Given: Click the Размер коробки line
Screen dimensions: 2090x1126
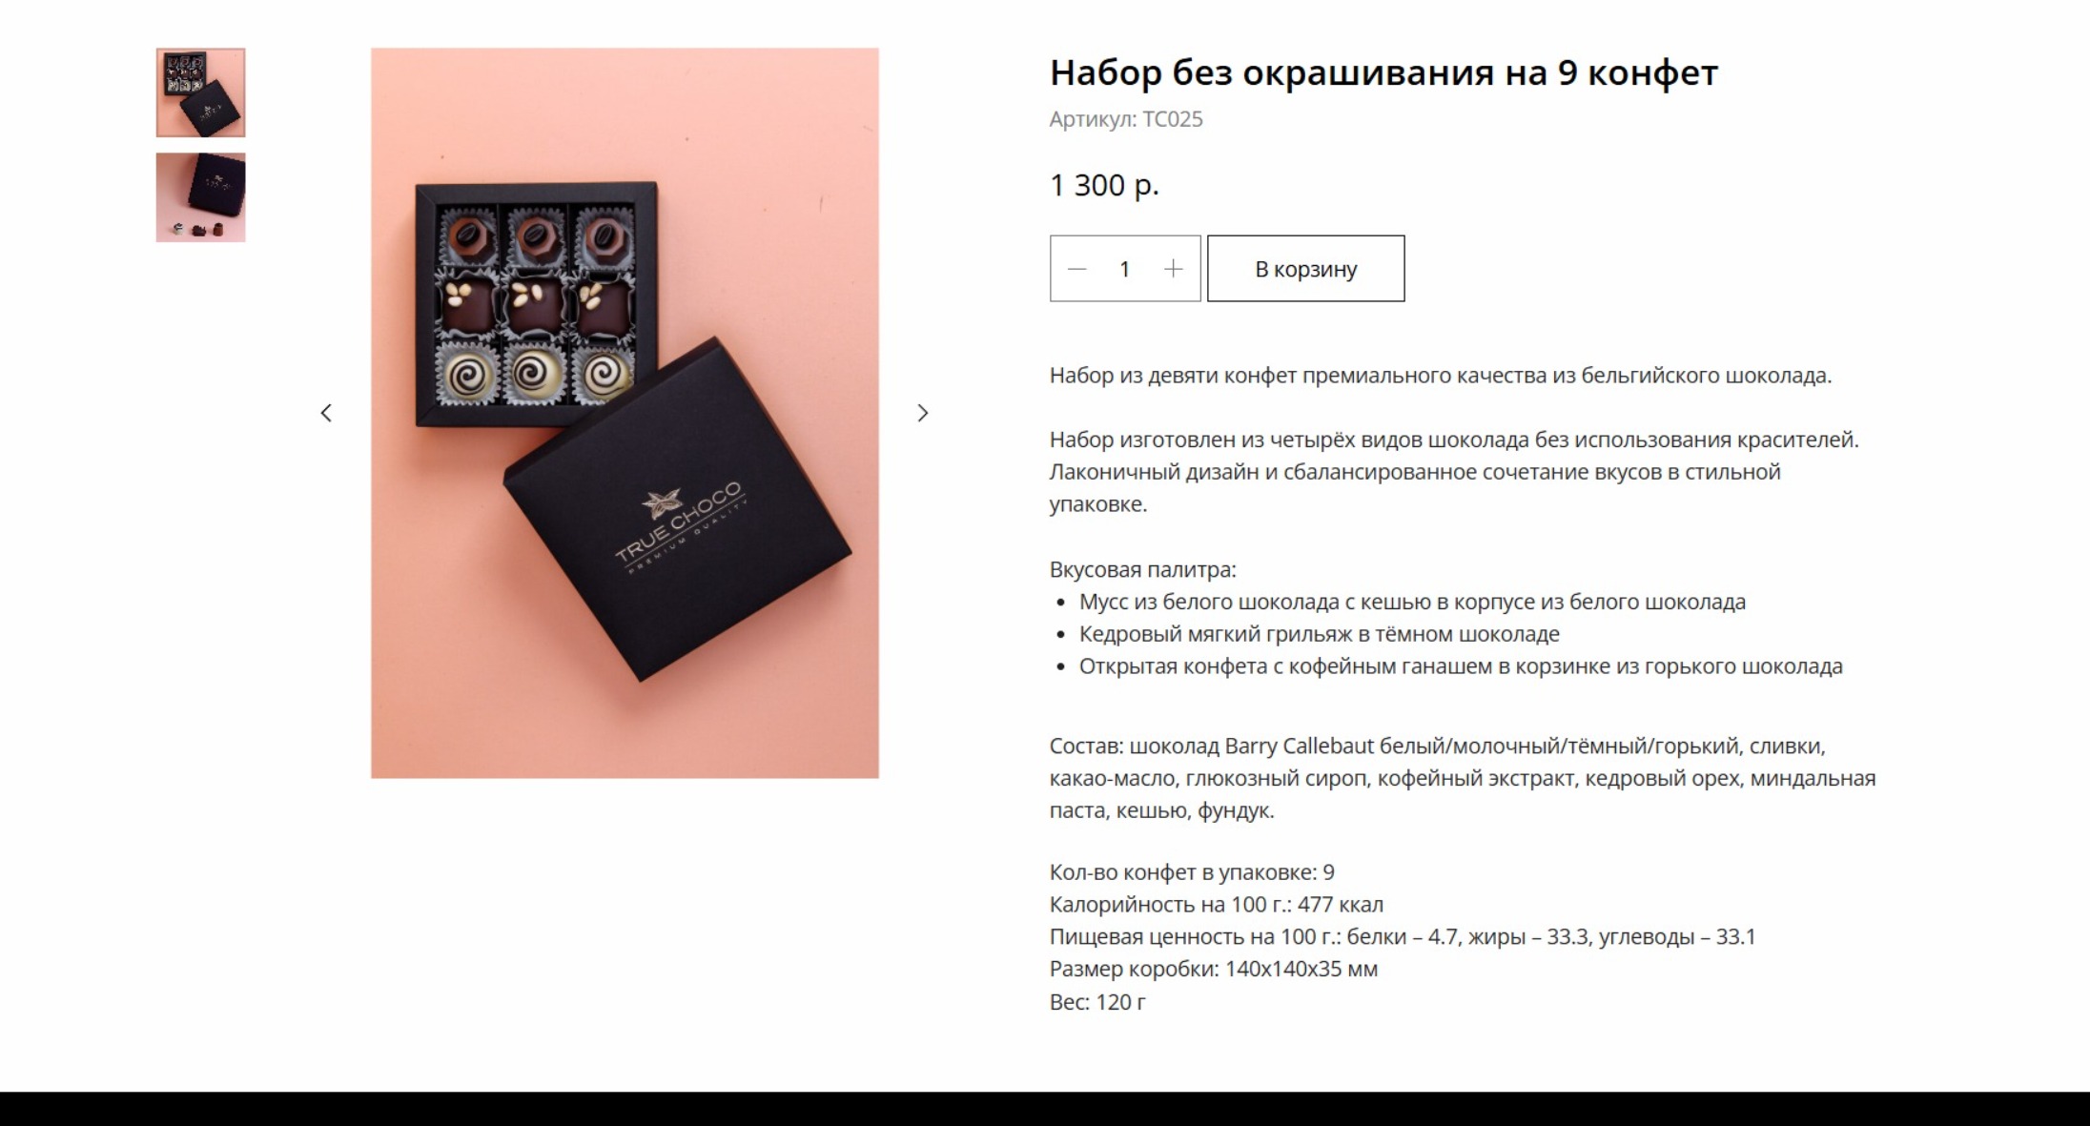Looking at the screenshot, I should (x=1213, y=969).
